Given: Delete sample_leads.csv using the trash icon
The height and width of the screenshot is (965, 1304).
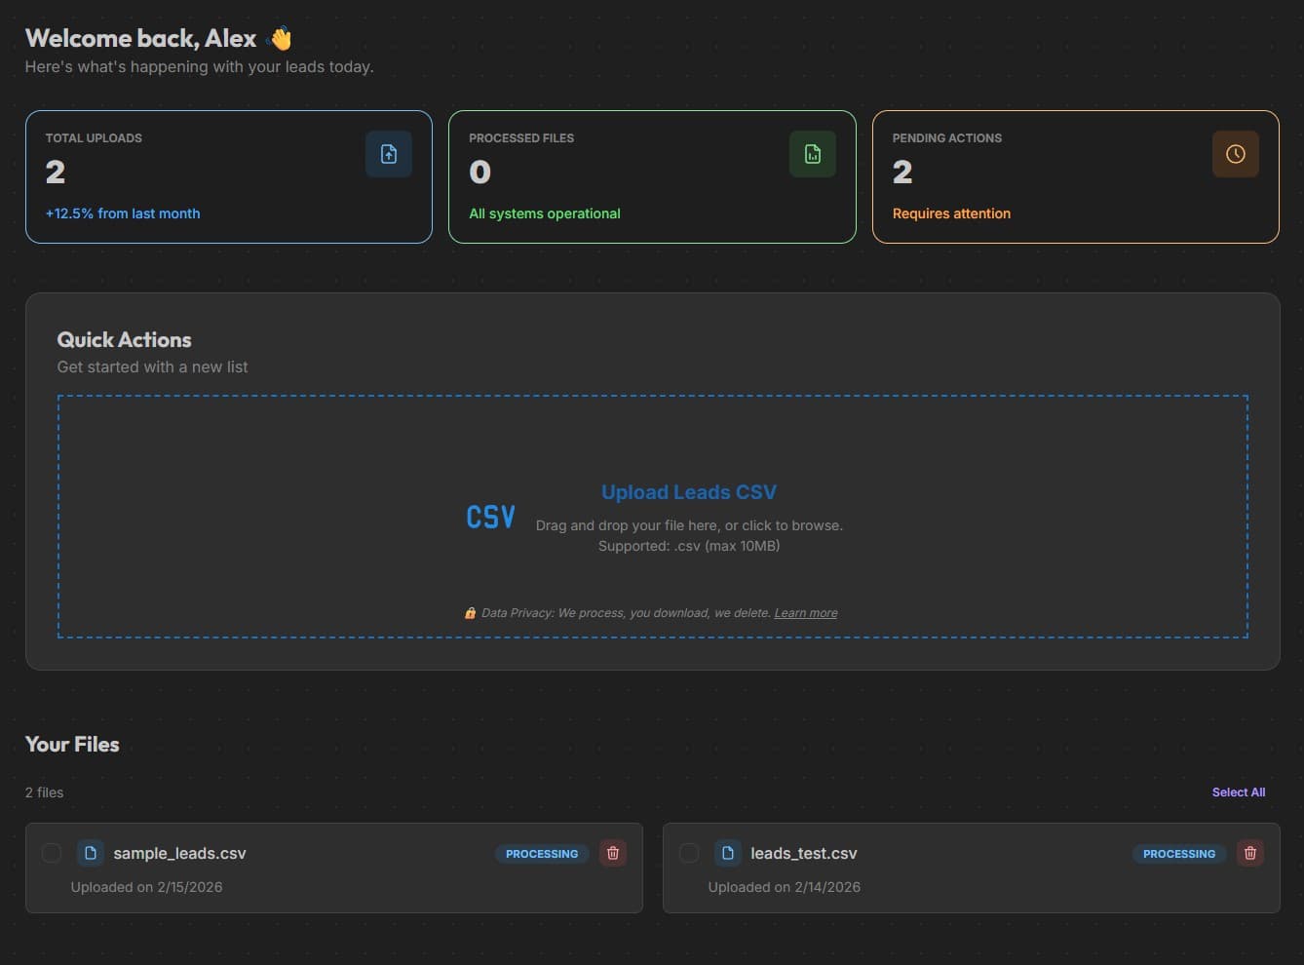Looking at the screenshot, I should pyautogui.click(x=613, y=853).
